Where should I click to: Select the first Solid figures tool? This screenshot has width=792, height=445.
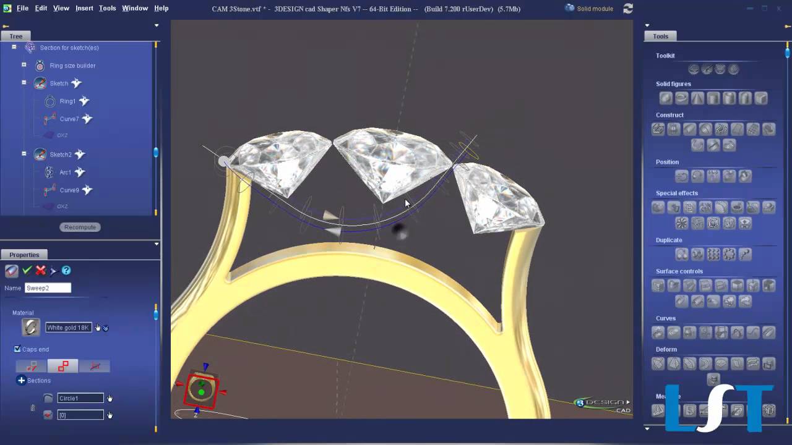click(666, 98)
